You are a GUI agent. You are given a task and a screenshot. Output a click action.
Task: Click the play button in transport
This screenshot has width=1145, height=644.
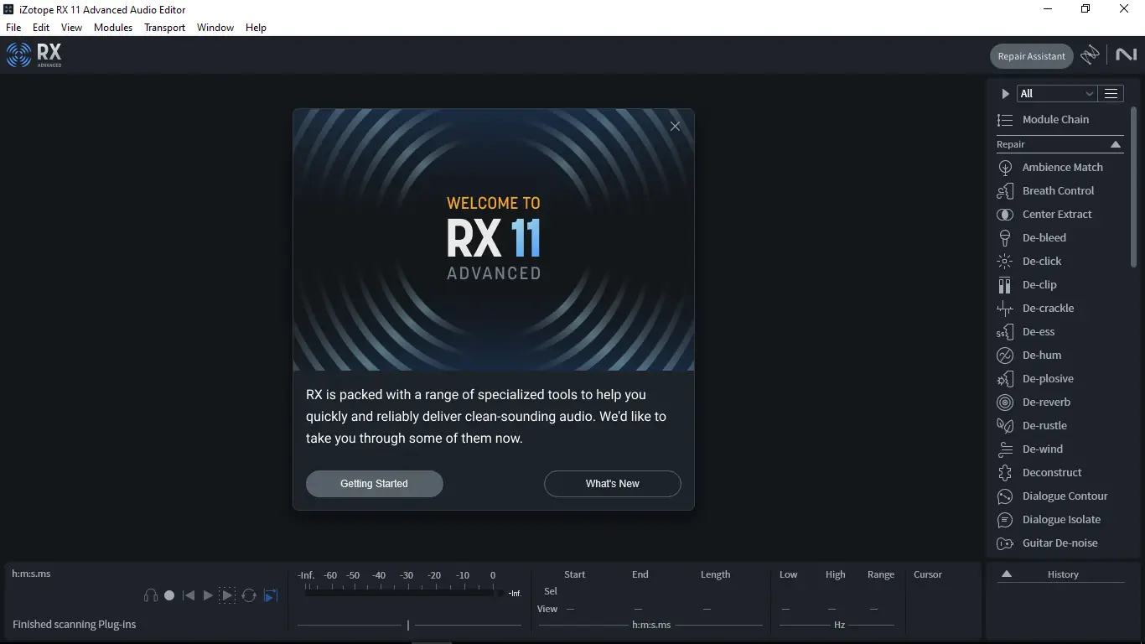click(208, 595)
